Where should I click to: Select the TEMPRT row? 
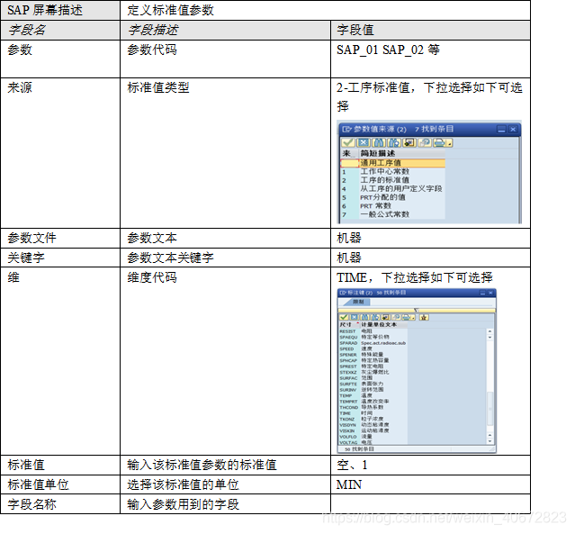coord(373,402)
